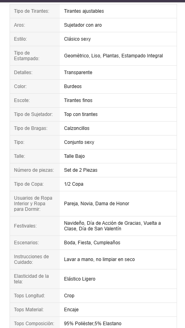The width and height of the screenshot is (185, 328).
Task: Click 'Lavar a mano, no limpiar en seco'
Action: coord(99,259)
